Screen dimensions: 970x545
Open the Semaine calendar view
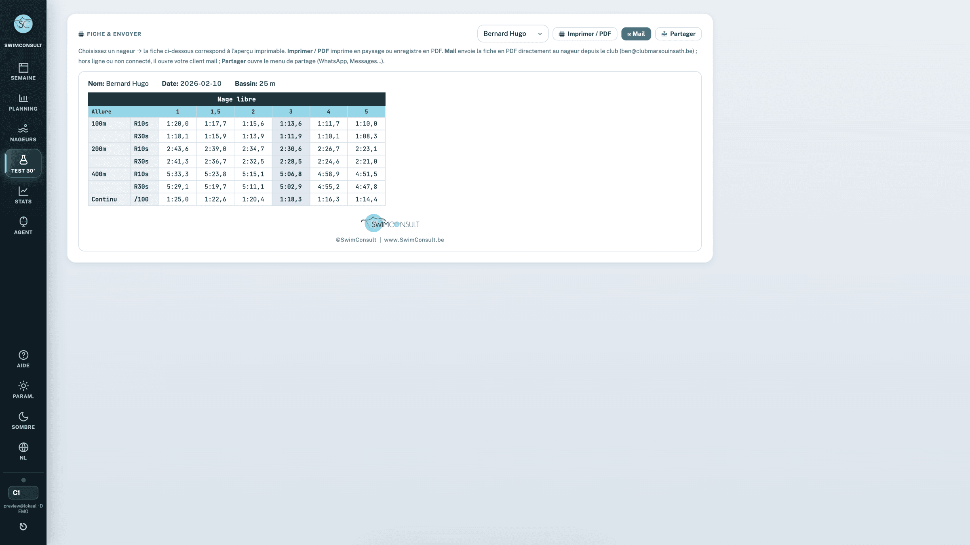pos(23,71)
